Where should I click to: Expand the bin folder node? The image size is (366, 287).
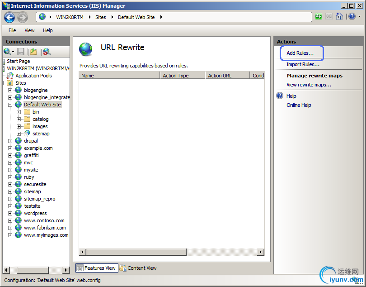point(19,112)
